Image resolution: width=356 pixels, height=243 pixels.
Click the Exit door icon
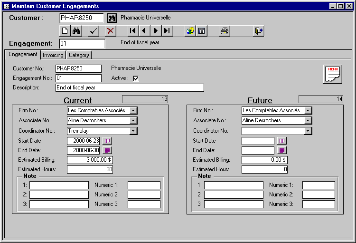258,31
